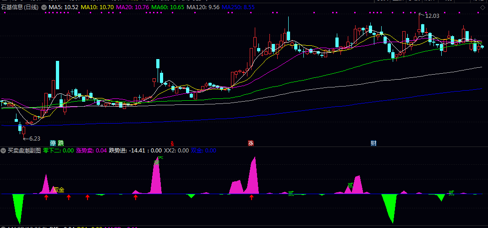Open the main chart indicator dropdown arrow
The height and width of the screenshot is (228, 488).
pos(43,7)
